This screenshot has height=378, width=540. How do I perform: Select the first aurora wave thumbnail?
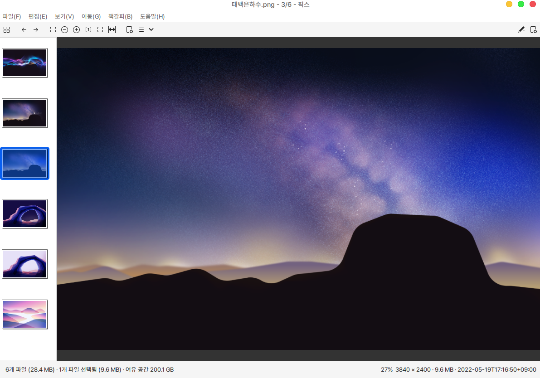click(x=25, y=63)
